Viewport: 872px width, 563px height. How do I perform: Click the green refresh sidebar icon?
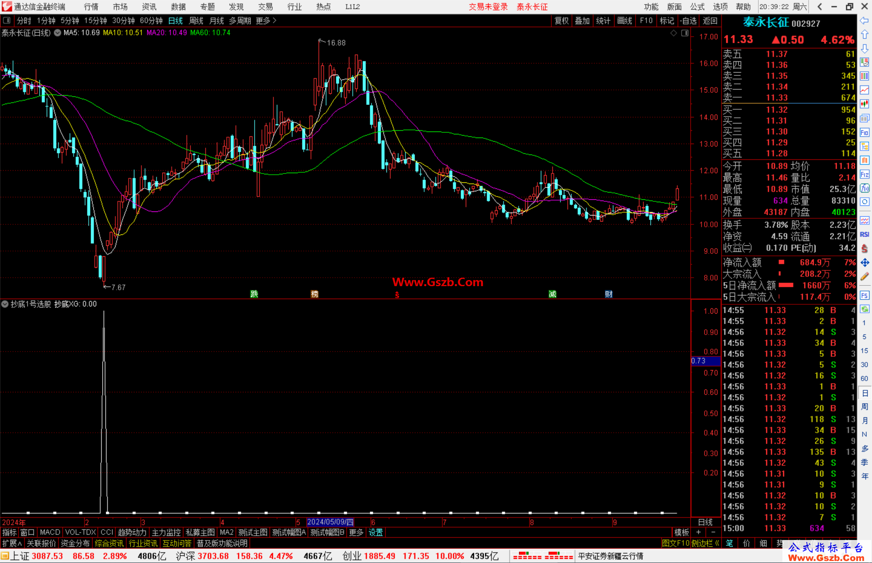864,309
